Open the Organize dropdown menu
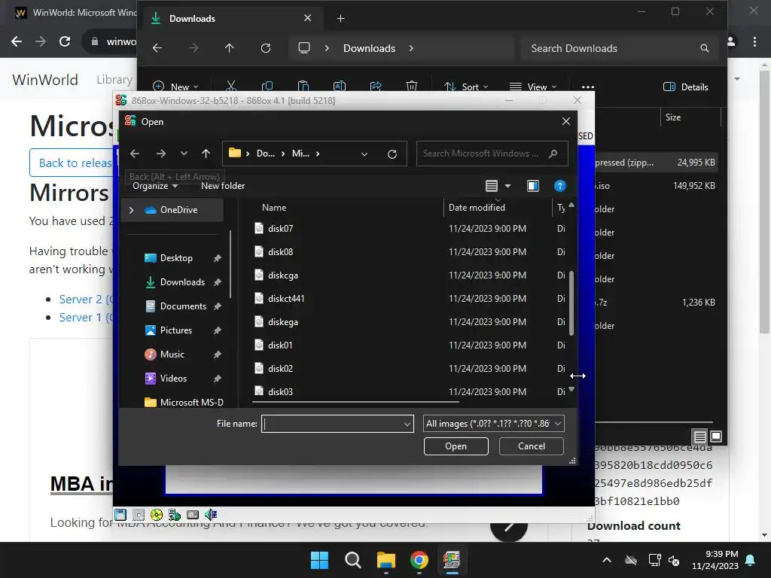This screenshot has height=578, width=771. [155, 186]
